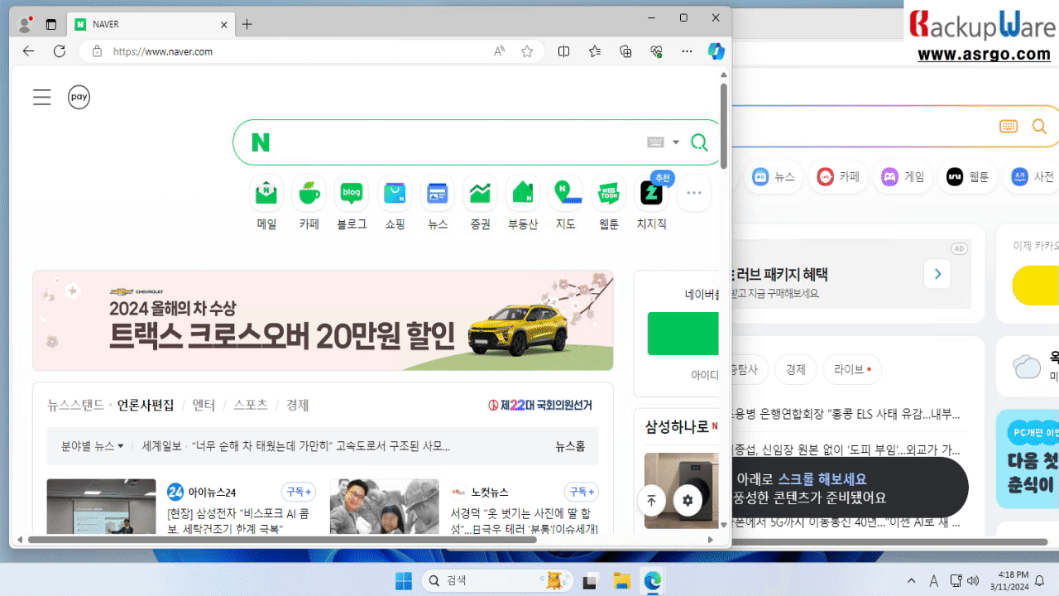Open Naver 쇼핑 shortcut
This screenshot has height=596, width=1059.
(395, 203)
